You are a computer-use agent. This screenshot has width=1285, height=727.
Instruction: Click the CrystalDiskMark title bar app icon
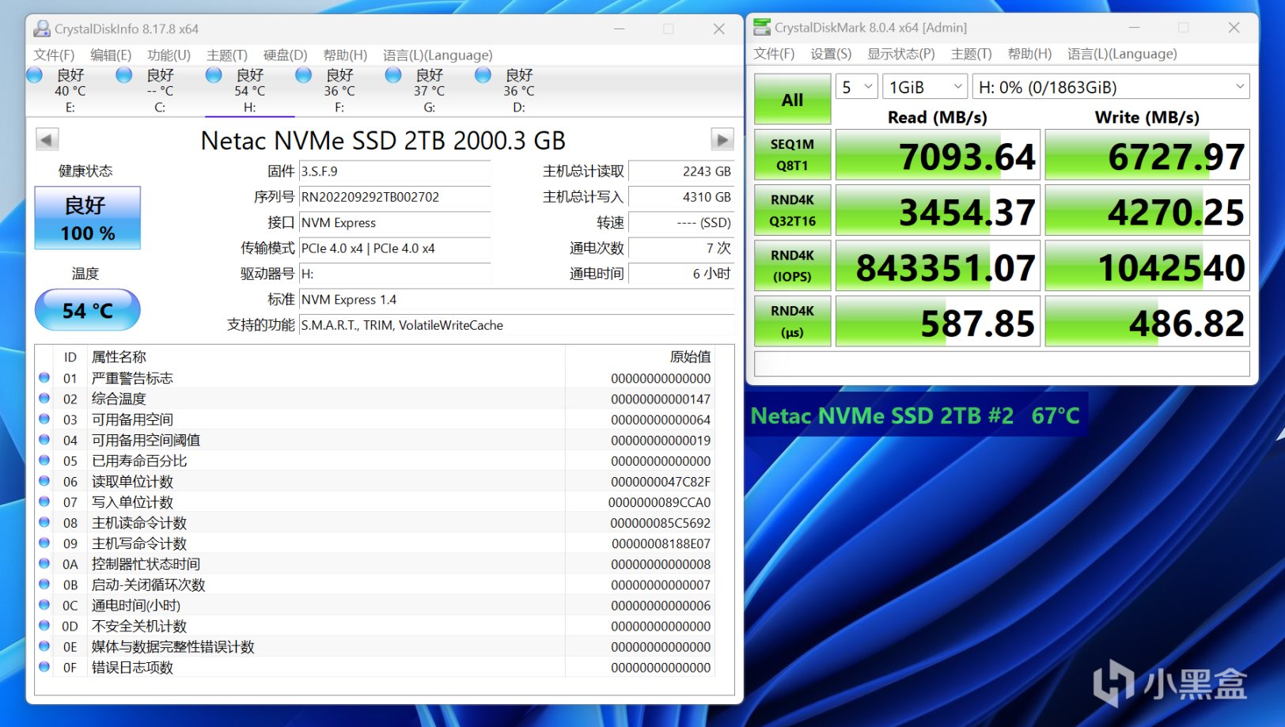762,28
